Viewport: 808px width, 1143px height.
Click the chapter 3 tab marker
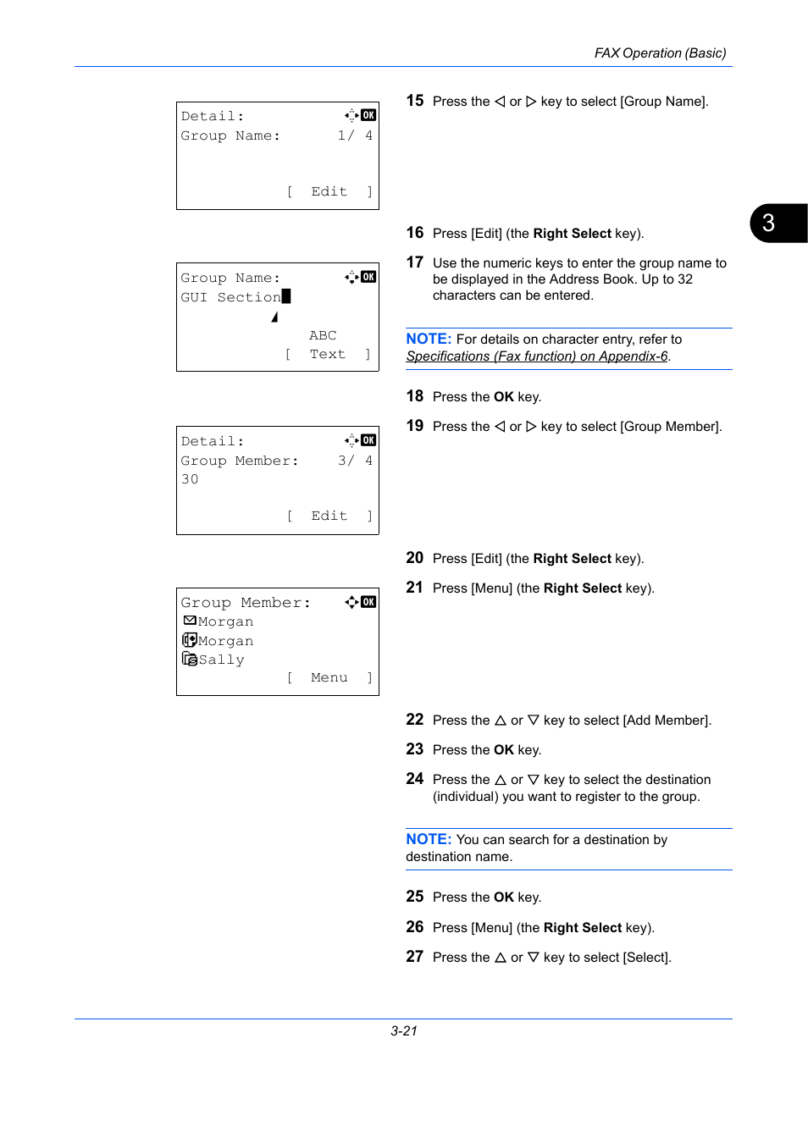(778, 224)
